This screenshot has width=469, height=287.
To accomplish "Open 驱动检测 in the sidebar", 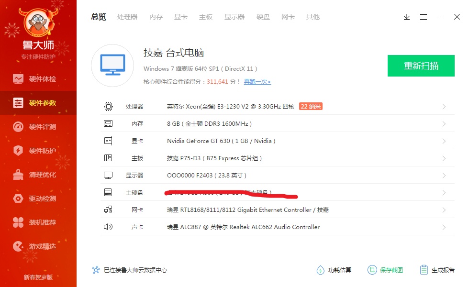I will [x=42, y=199].
